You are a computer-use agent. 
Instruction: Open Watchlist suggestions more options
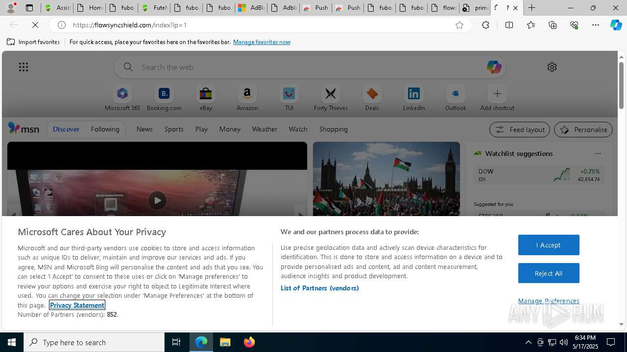(x=598, y=154)
